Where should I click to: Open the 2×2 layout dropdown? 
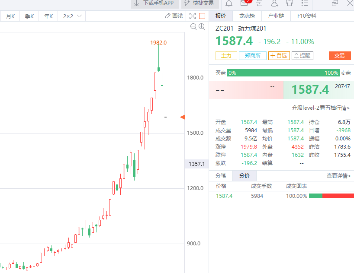point(72,16)
